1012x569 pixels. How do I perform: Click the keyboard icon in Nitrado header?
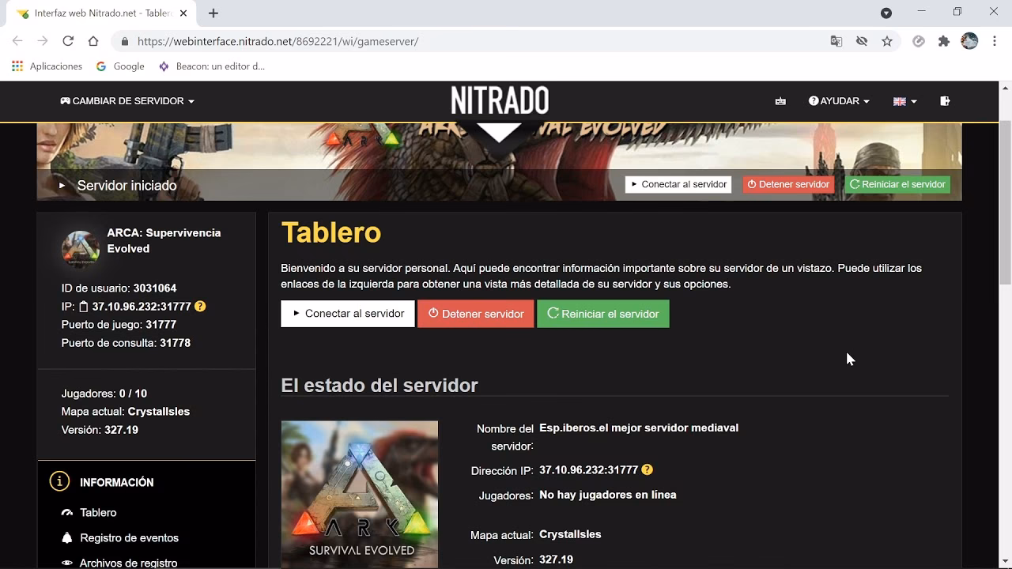click(x=780, y=101)
